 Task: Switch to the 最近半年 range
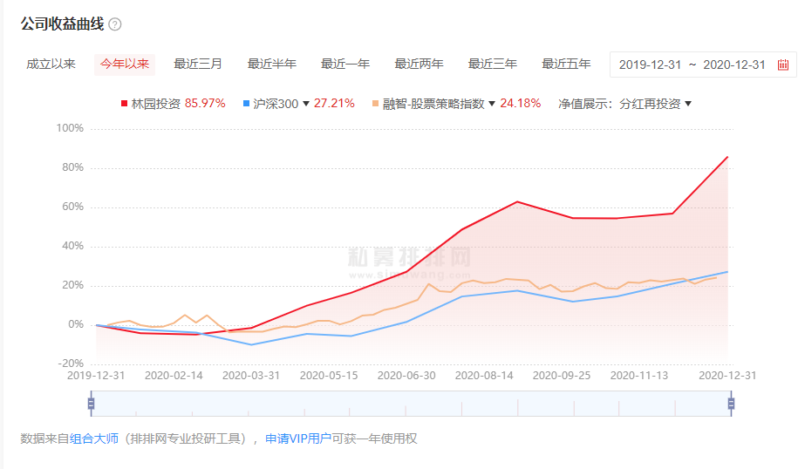point(271,64)
